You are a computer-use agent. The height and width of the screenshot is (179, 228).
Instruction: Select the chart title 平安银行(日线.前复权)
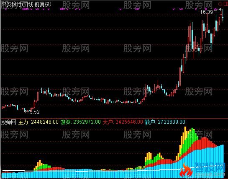pyautogui.click(x=26, y=5)
